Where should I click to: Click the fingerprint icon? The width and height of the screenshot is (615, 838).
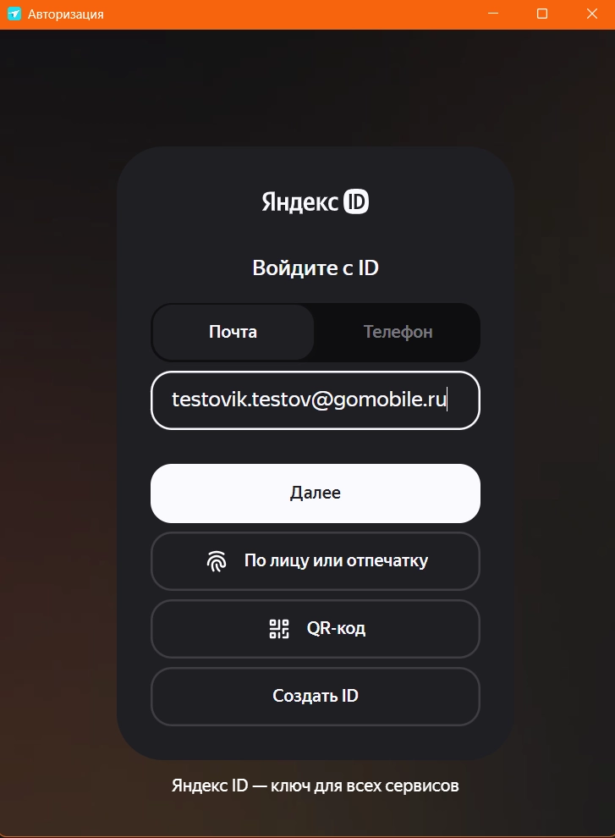[x=217, y=561]
